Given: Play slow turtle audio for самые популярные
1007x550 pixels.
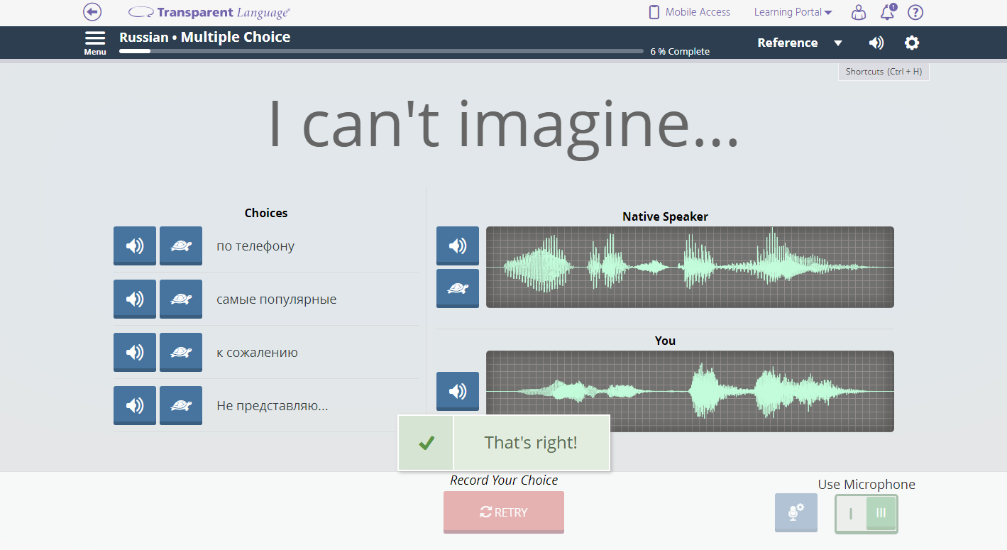Looking at the screenshot, I should pos(180,299).
